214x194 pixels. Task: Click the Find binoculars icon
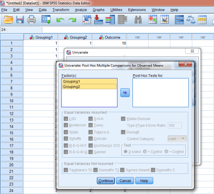pyautogui.click(x=138, y=20)
